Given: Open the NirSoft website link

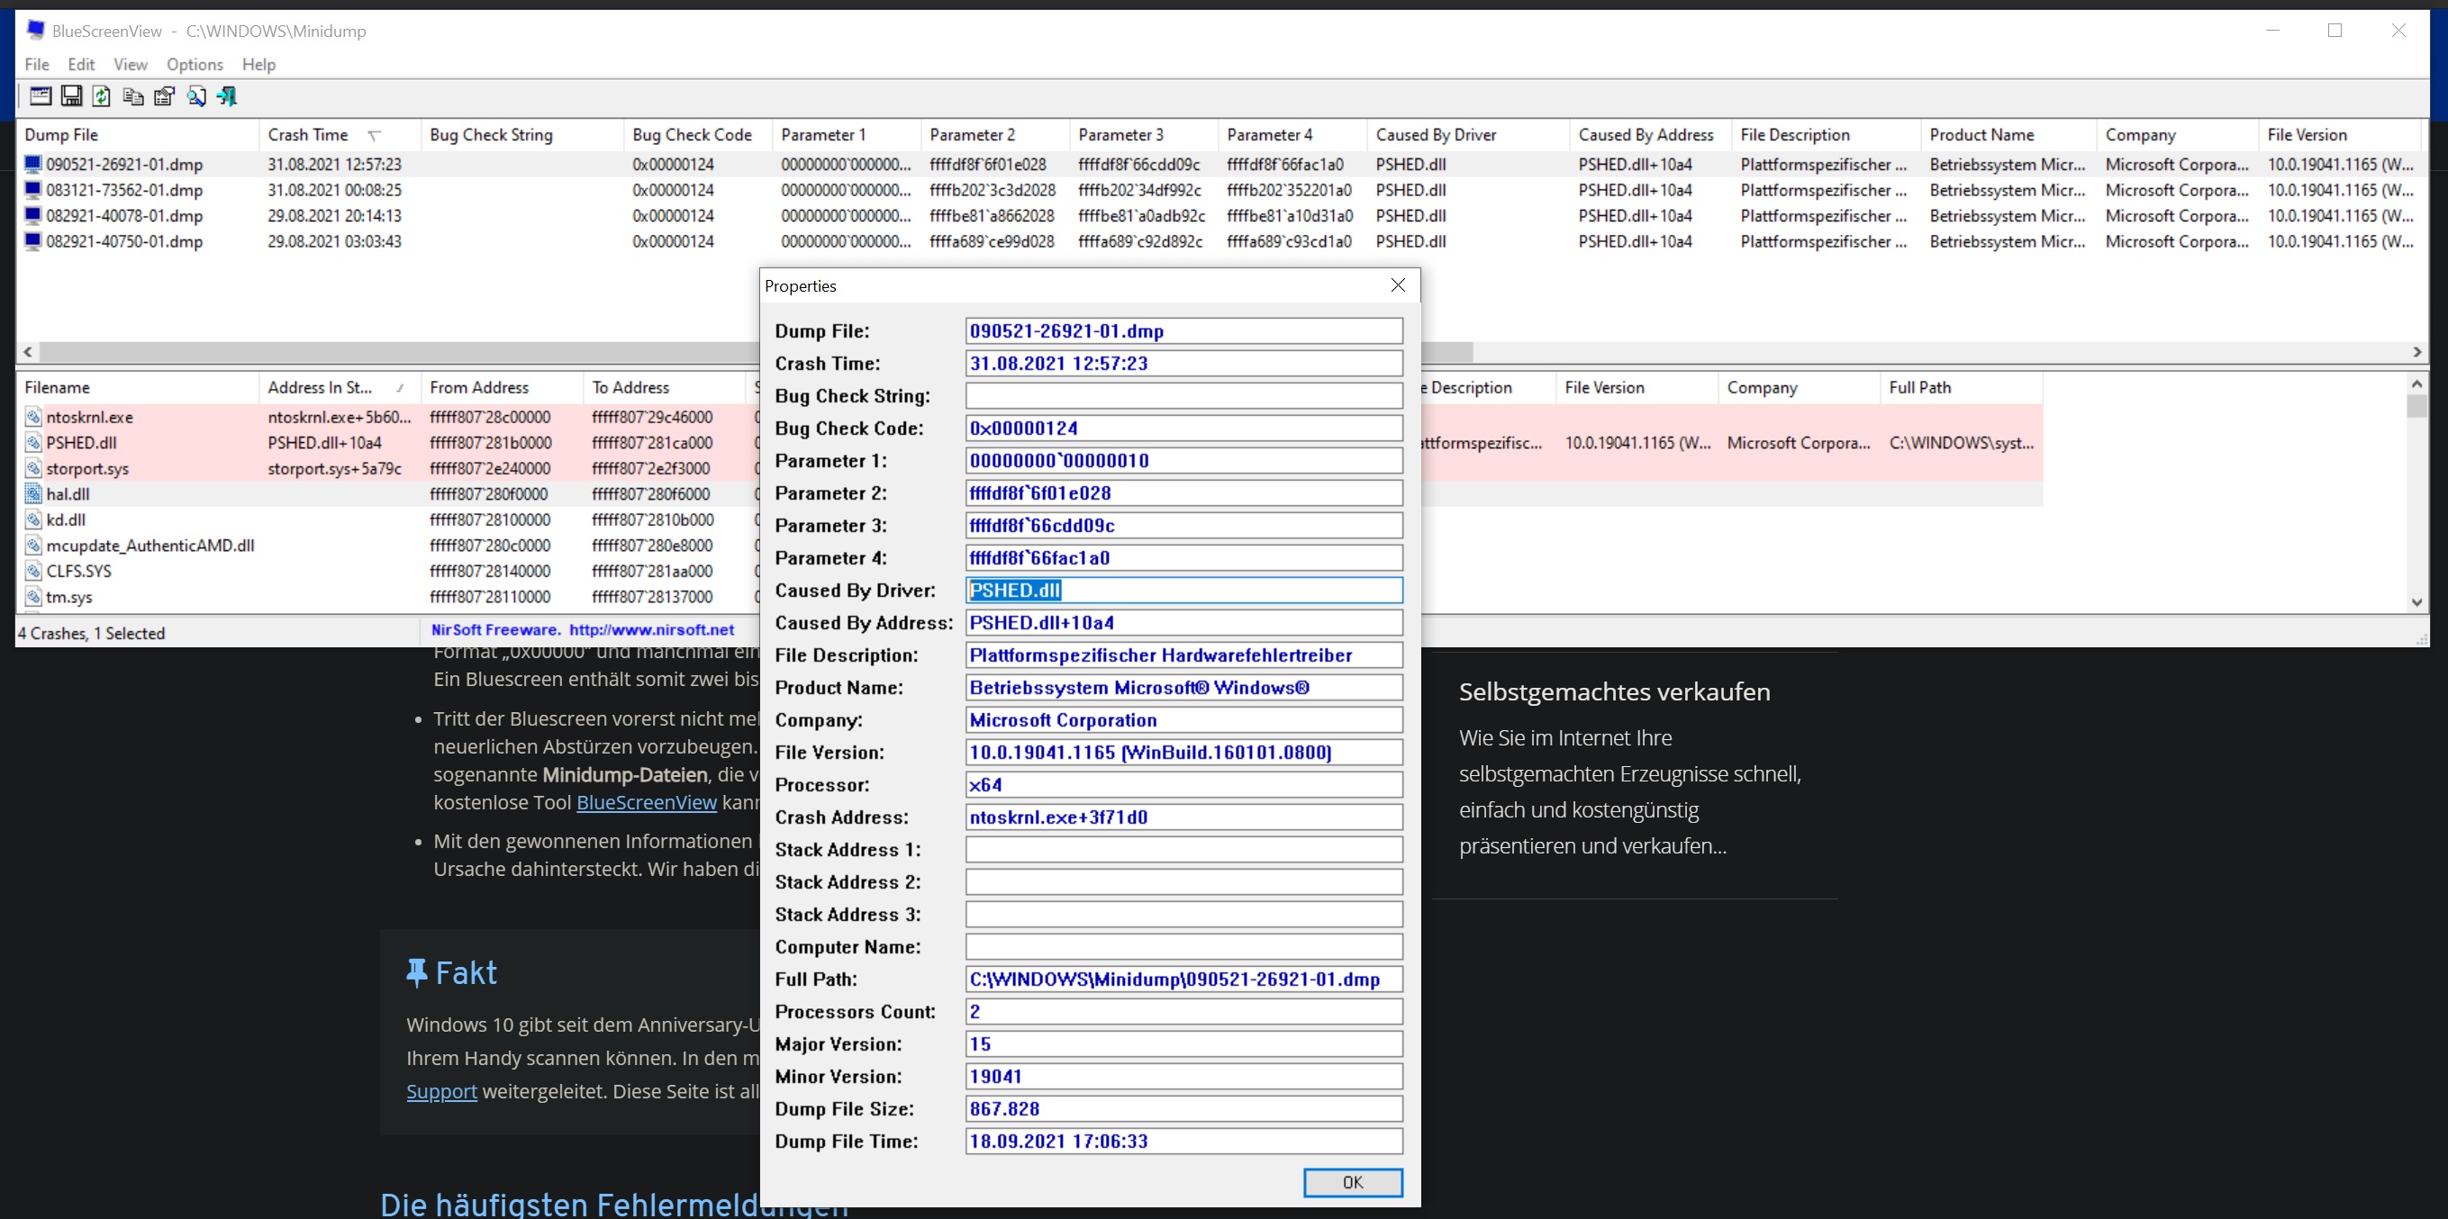Looking at the screenshot, I should coord(651,630).
